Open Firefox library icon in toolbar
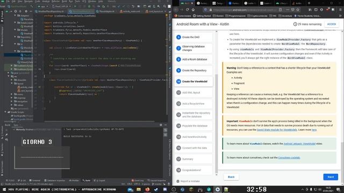The height and width of the screenshot is (193, 344). click(310, 10)
